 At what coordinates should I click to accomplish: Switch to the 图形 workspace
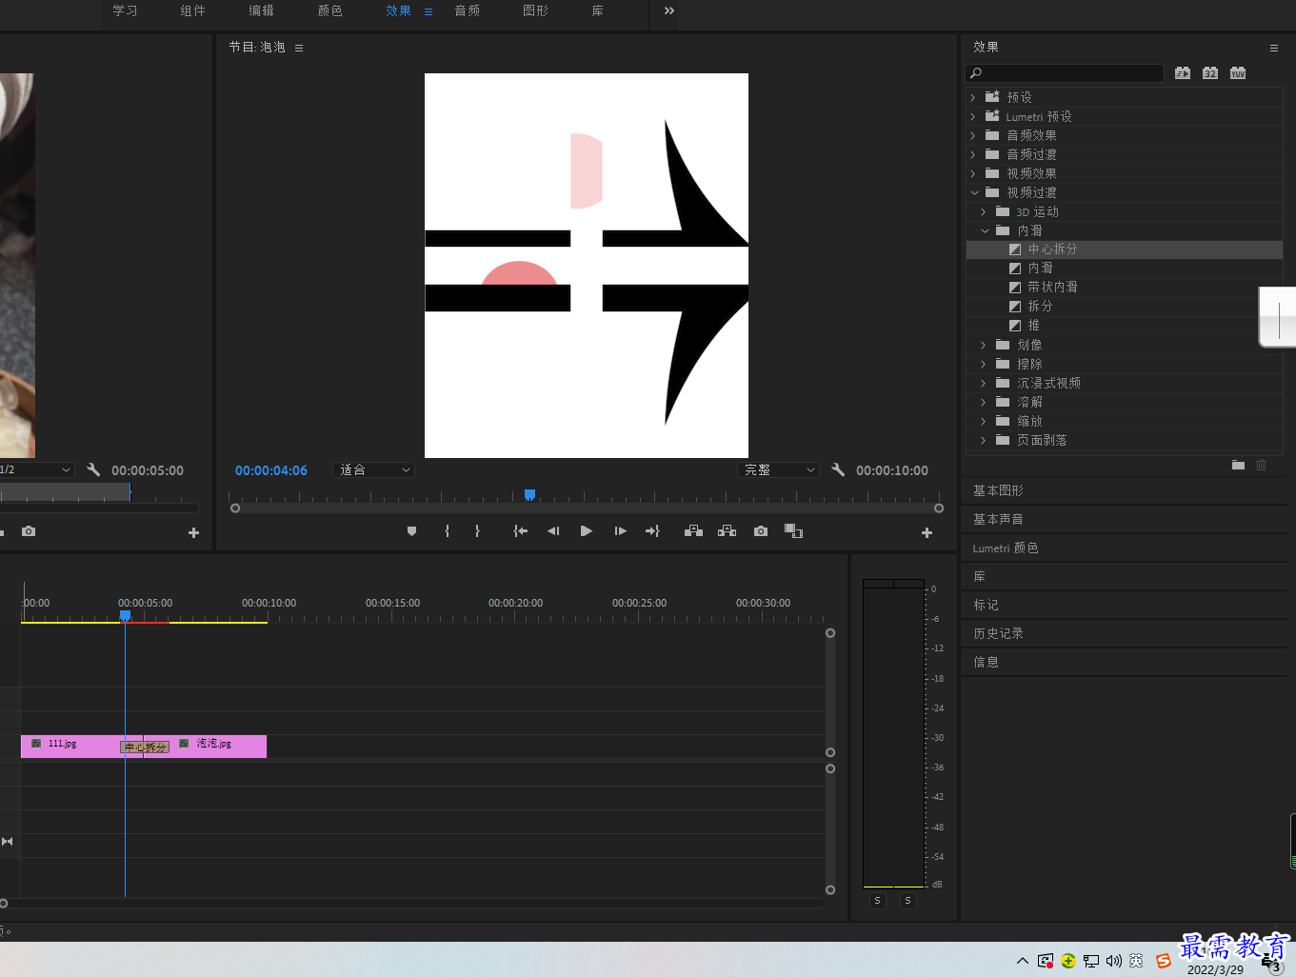(x=535, y=10)
